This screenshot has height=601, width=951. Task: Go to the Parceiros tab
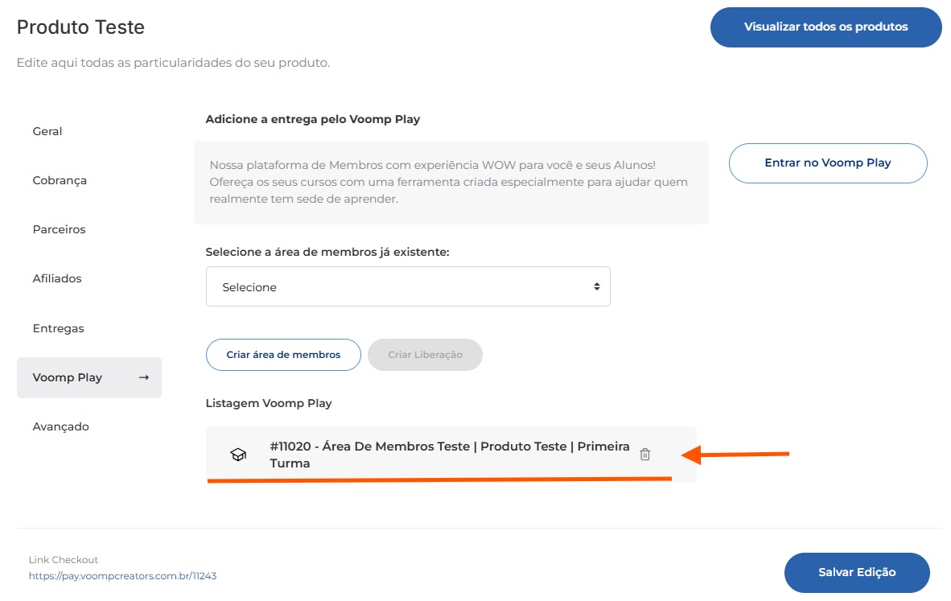click(59, 229)
